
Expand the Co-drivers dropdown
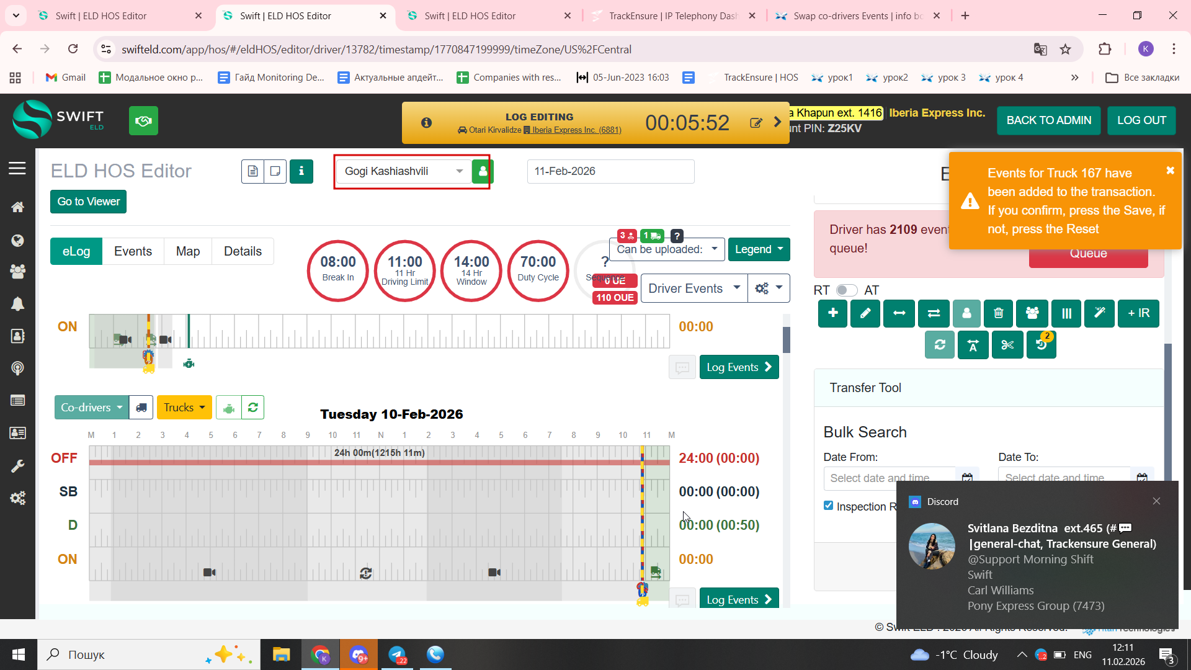tap(91, 408)
